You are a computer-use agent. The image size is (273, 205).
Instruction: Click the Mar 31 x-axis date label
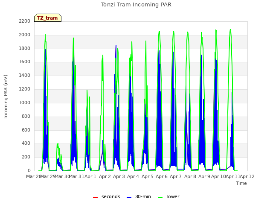[76, 176]
